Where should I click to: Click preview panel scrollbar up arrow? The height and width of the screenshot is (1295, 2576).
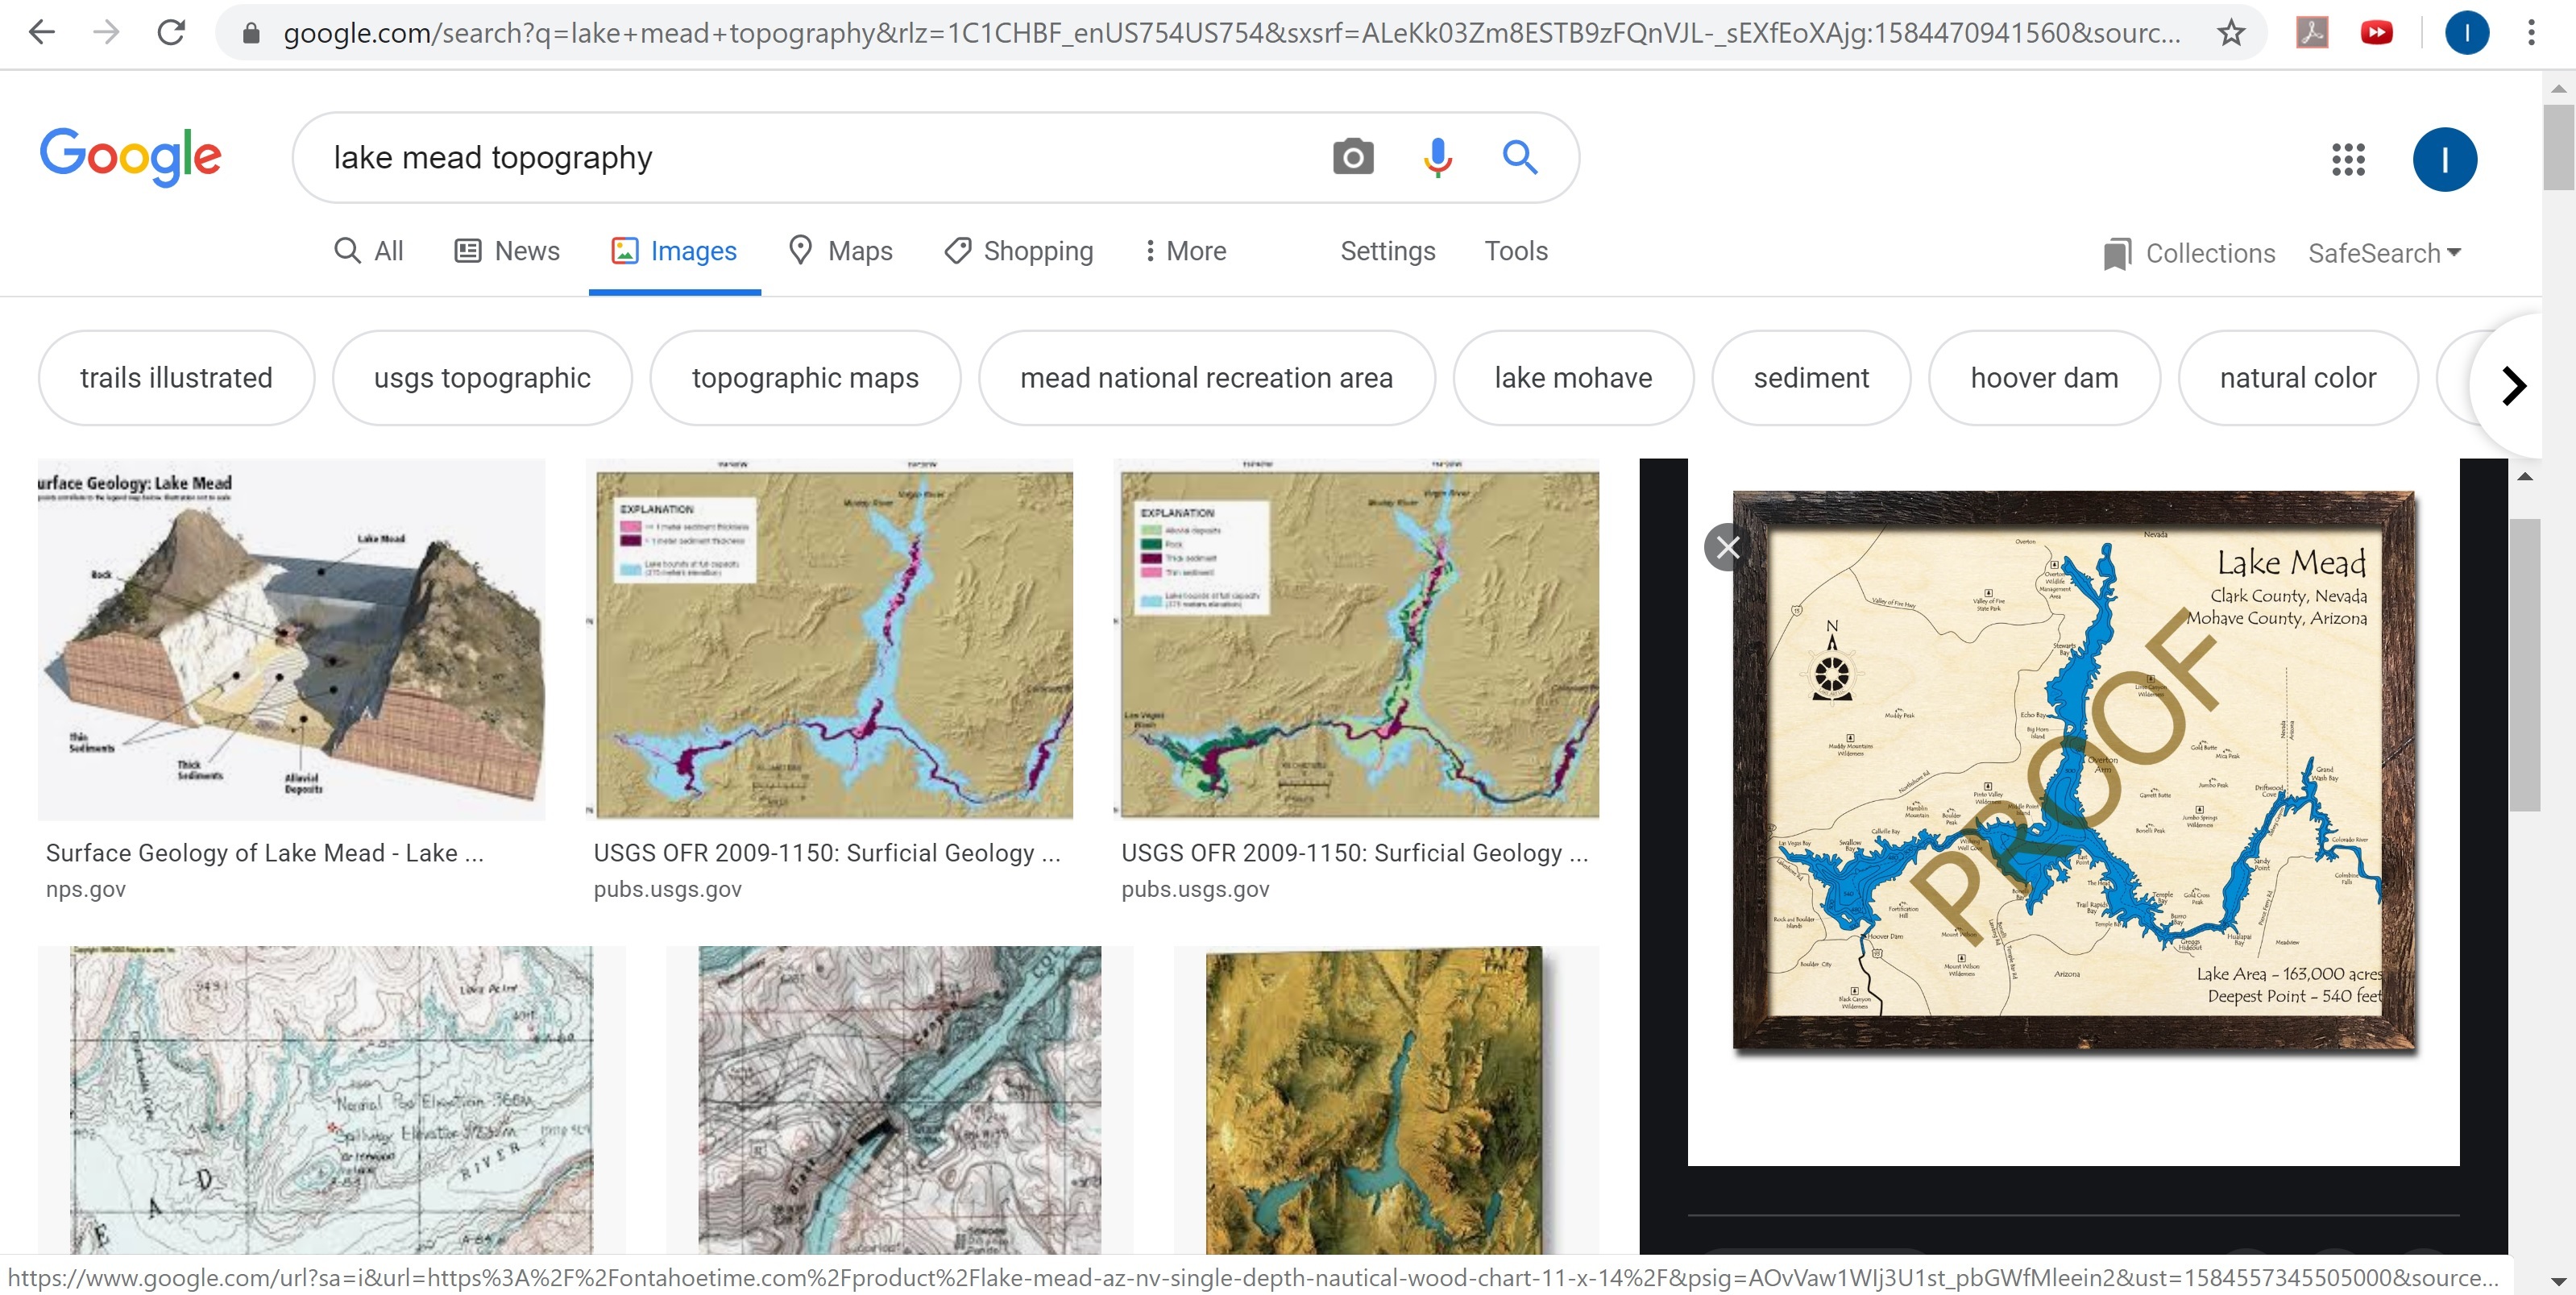pyautogui.click(x=2524, y=476)
